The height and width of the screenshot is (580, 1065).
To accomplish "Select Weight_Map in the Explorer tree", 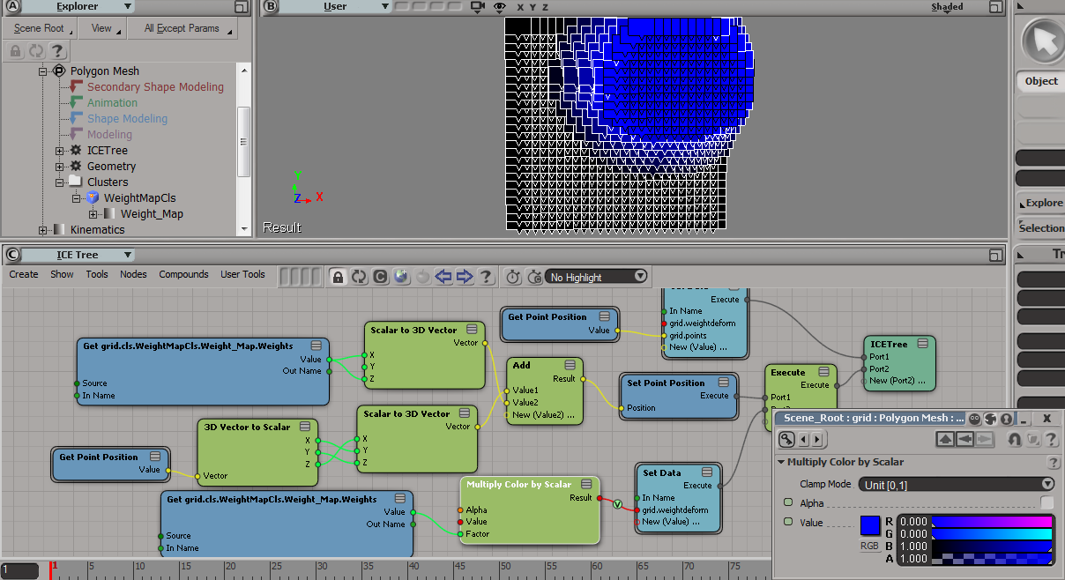I will coord(152,214).
